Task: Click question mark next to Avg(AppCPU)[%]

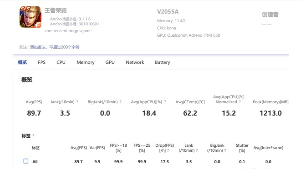Action: click(x=165, y=102)
